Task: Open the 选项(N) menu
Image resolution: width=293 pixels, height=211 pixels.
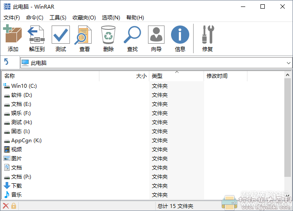Action: tap(111, 18)
